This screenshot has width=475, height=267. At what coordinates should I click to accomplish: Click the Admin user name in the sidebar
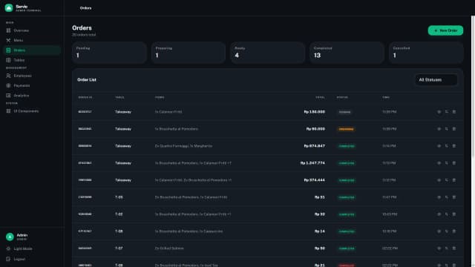point(22,235)
